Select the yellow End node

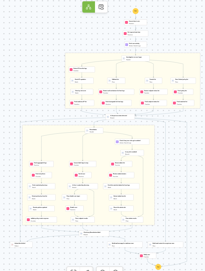click(x=158, y=267)
